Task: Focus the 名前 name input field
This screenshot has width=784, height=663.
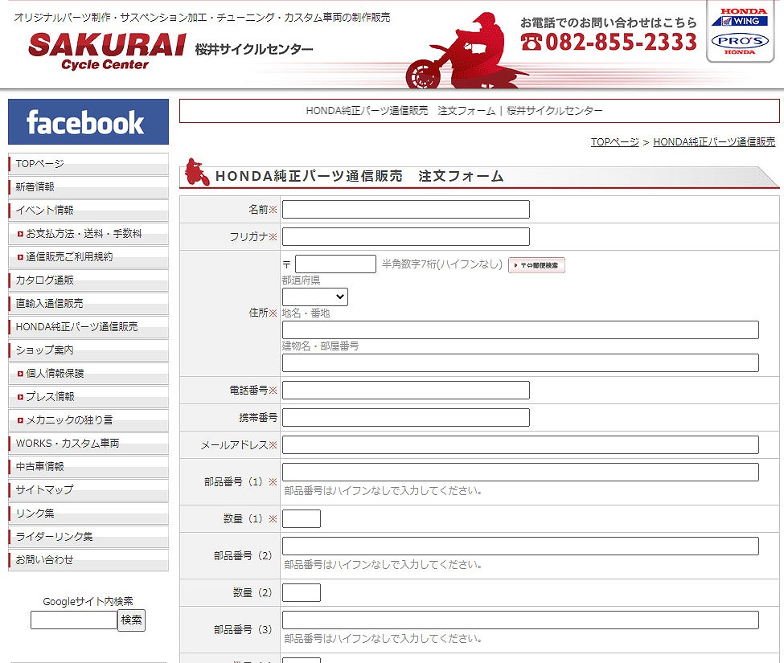Action: click(x=406, y=209)
